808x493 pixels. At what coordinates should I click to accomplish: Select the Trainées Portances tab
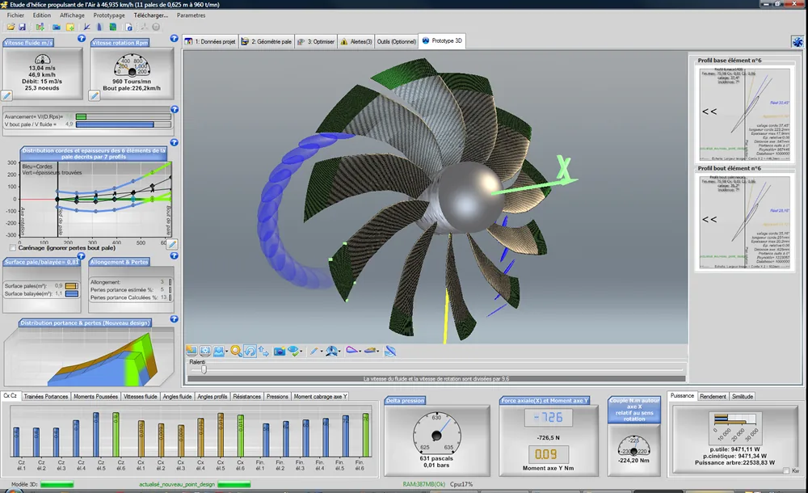(46, 397)
